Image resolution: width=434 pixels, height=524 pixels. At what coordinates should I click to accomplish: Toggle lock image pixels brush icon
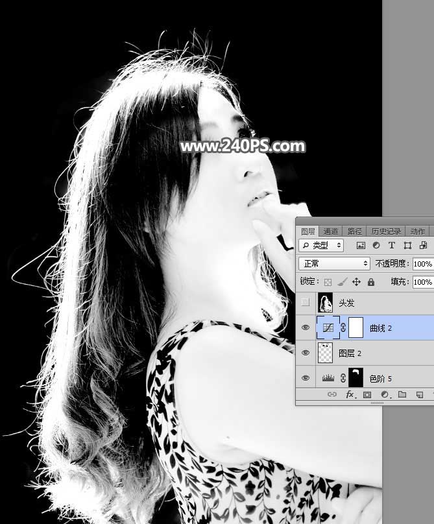pos(342,282)
